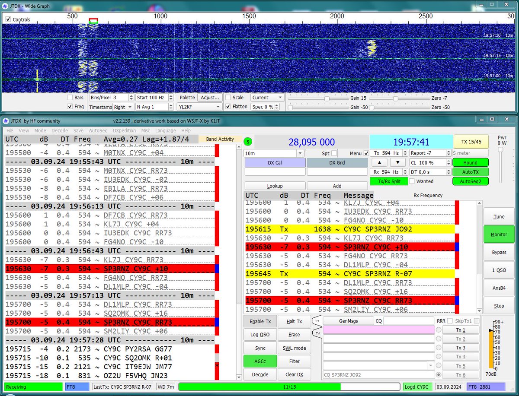Open the View menu
The width and height of the screenshot is (519, 396).
pos(24,130)
